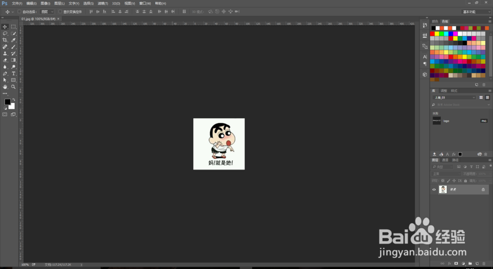
Task: Select the Lasso tool
Action: click(x=5, y=34)
